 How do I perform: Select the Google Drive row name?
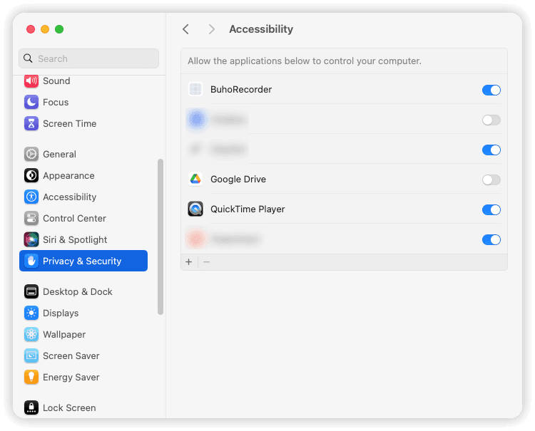(238, 180)
